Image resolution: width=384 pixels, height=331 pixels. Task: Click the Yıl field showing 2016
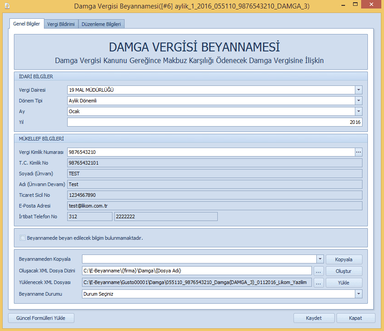215,122
